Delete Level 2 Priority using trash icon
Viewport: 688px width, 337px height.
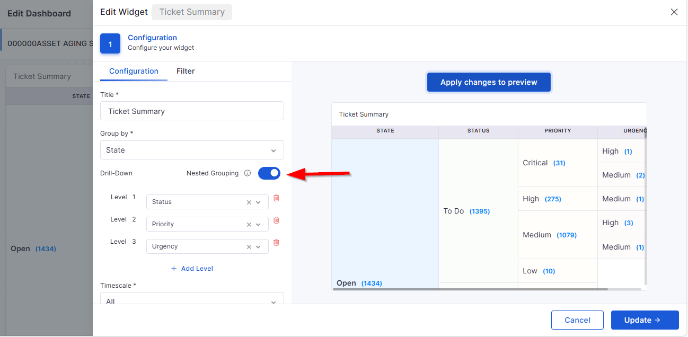pyautogui.click(x=276, y=220)
